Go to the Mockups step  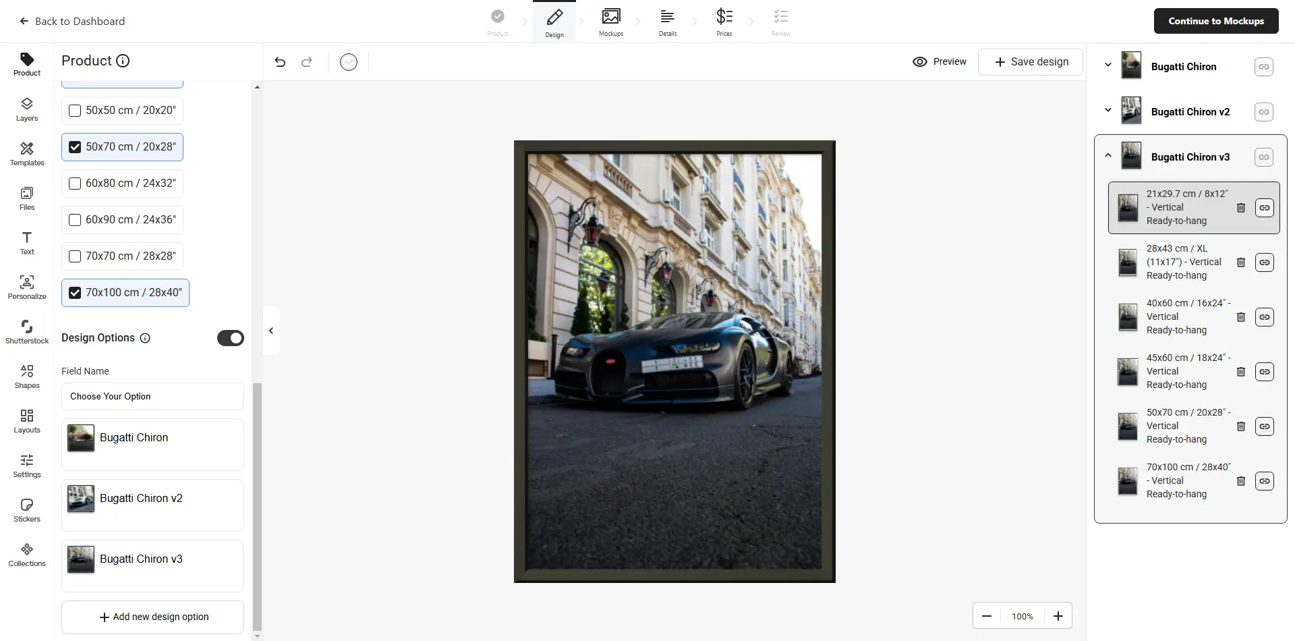click(x=611, y=22)
